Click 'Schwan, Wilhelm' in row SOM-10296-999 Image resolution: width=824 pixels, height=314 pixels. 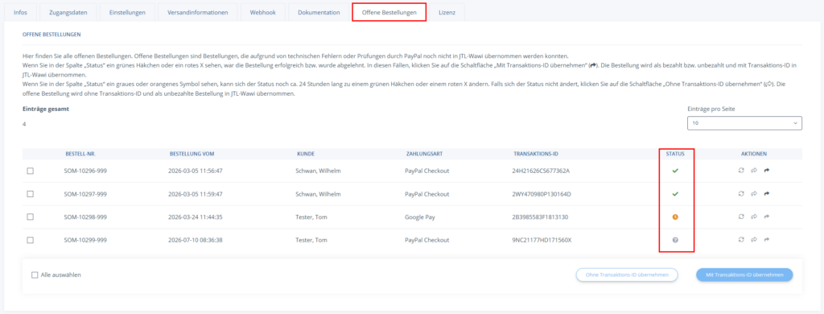319,171
